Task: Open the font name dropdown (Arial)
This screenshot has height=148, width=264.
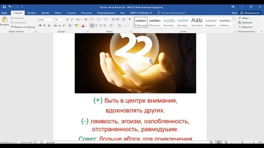Action: click(x=53, y=20)
